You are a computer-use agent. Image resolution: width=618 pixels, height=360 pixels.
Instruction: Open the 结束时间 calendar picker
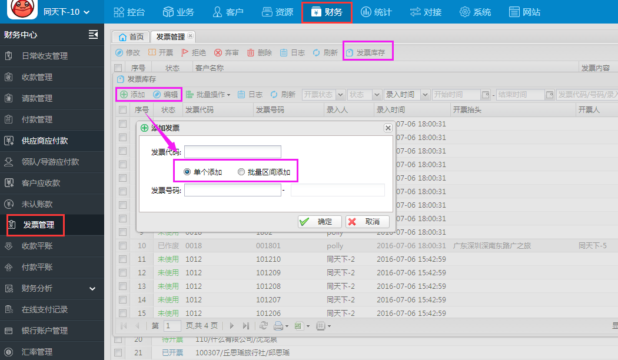pyautogui.click(x=549, y=95)
